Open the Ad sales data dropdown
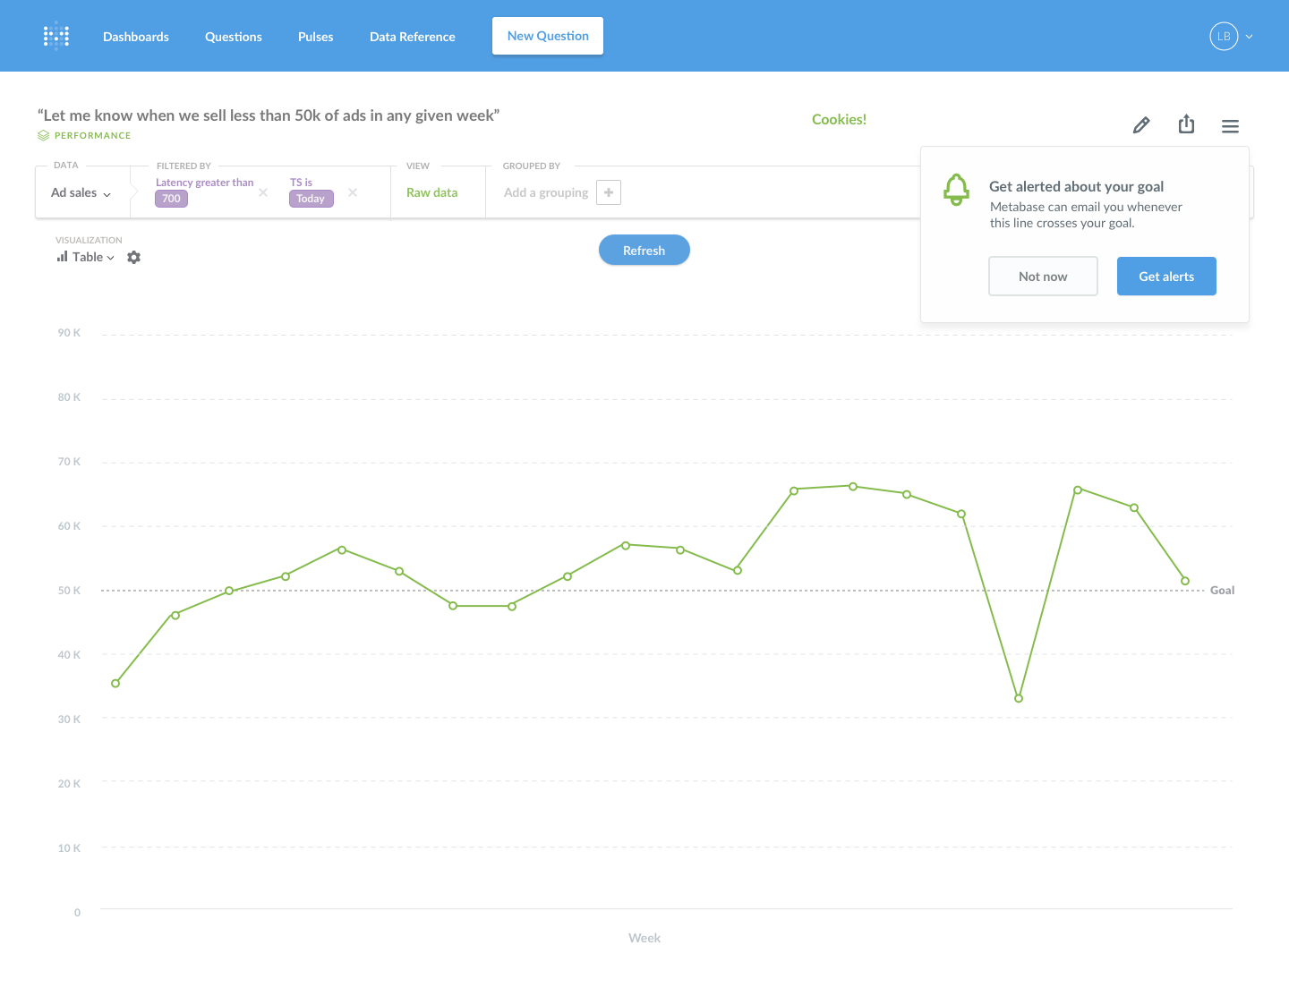1289x1005 pixels. pos(81,192)
